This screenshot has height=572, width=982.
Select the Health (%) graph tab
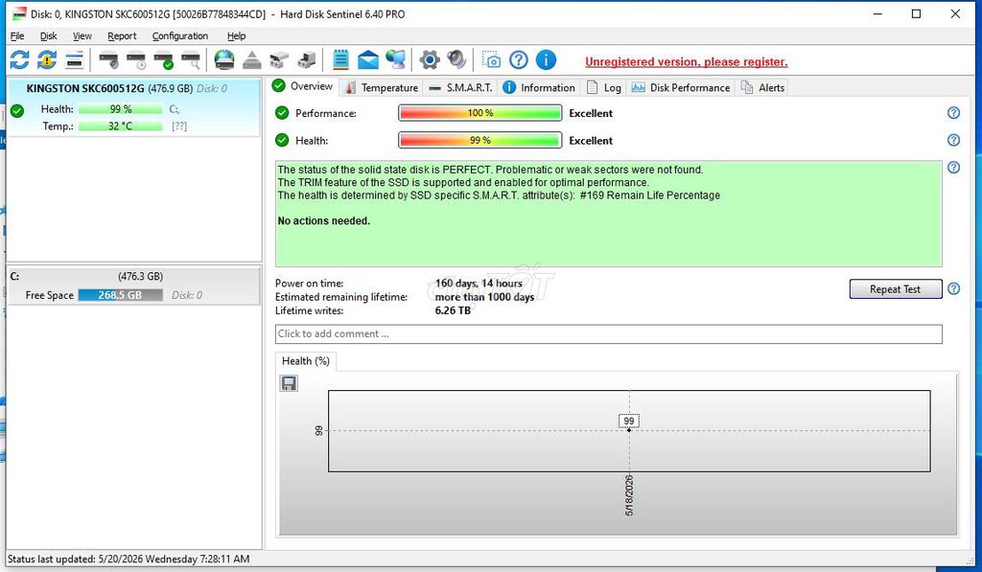(x=306, y=361)
